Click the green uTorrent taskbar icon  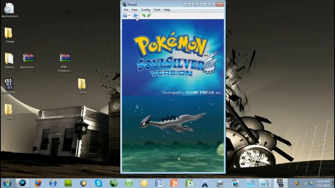(129, 183)
